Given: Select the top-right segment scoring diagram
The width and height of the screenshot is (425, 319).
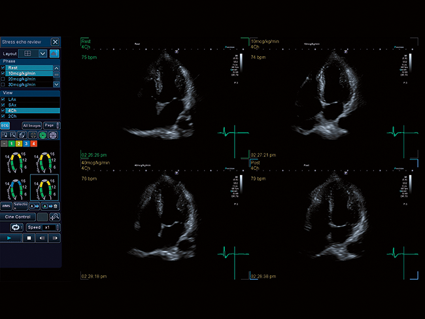Looking at the screenshot, I should [44, 162].
